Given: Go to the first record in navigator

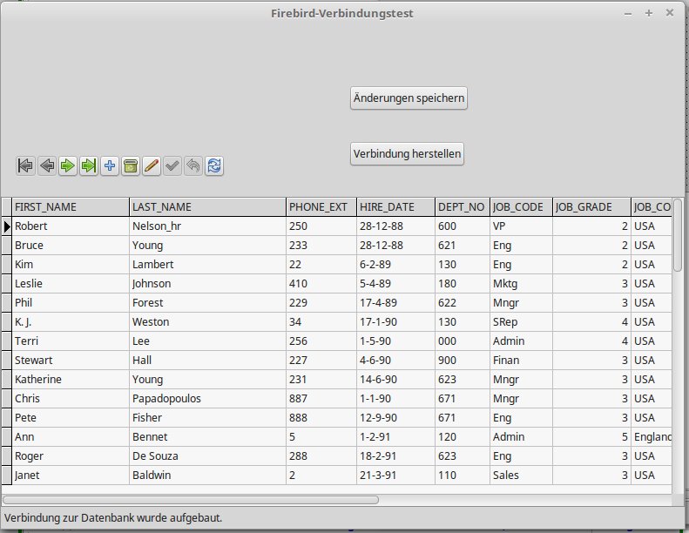Looking at the screenshot, I should 25,165.
